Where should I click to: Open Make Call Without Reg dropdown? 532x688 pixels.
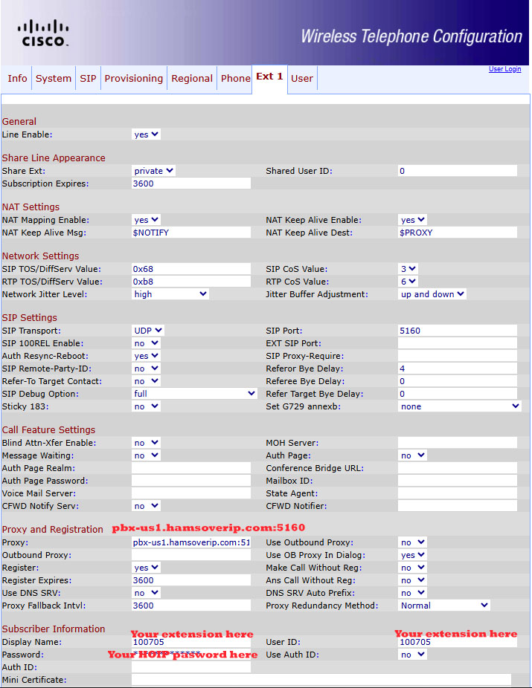412,568
